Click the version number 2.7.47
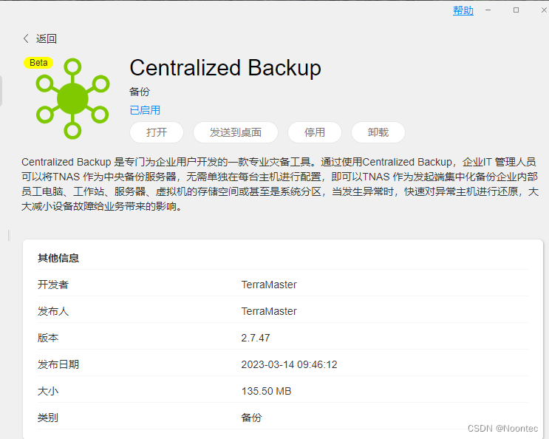Screen dimensions: 549x439 (x=256, y=338)
